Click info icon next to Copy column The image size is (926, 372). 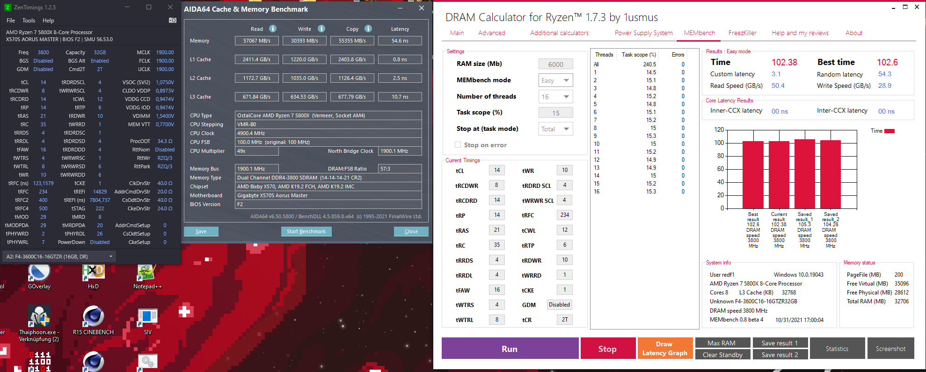(x=368, y=29)
